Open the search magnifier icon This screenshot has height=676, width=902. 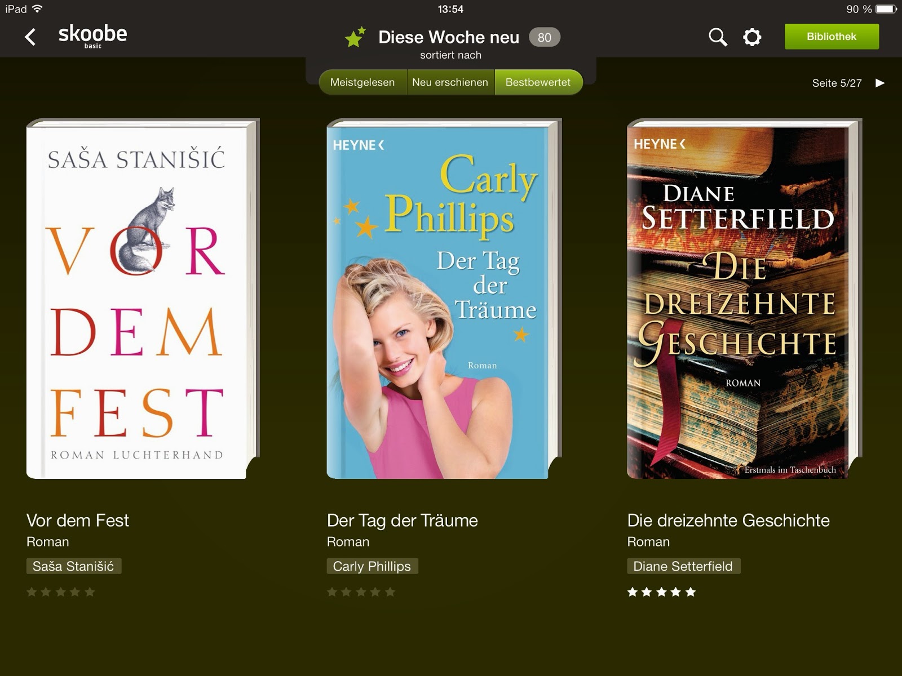pos(718,37)
